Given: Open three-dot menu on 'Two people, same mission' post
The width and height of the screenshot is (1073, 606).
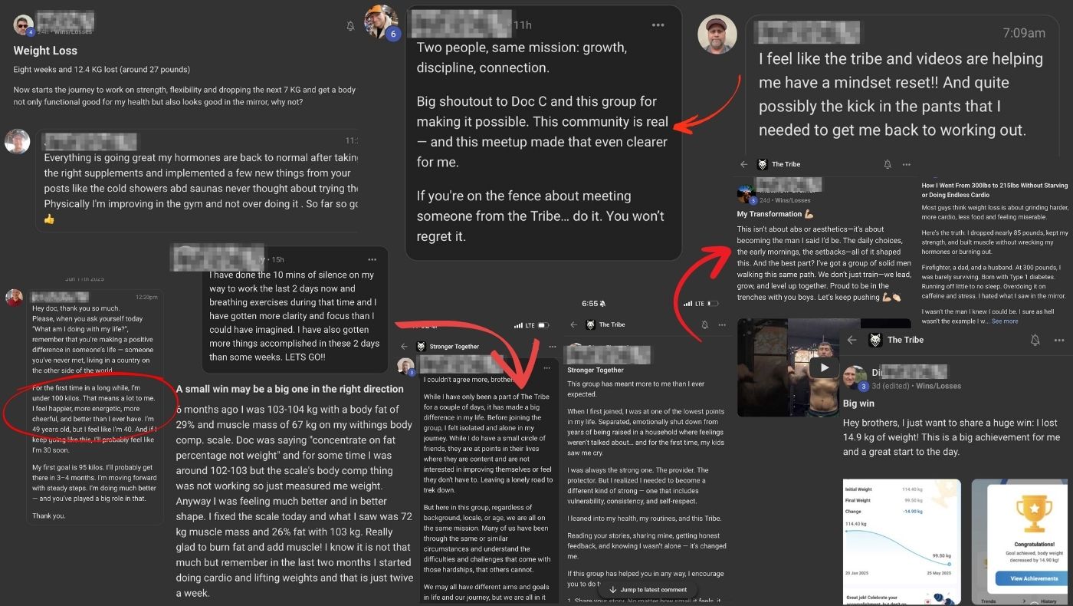Looking at the screenshot, I should (658, 25).
